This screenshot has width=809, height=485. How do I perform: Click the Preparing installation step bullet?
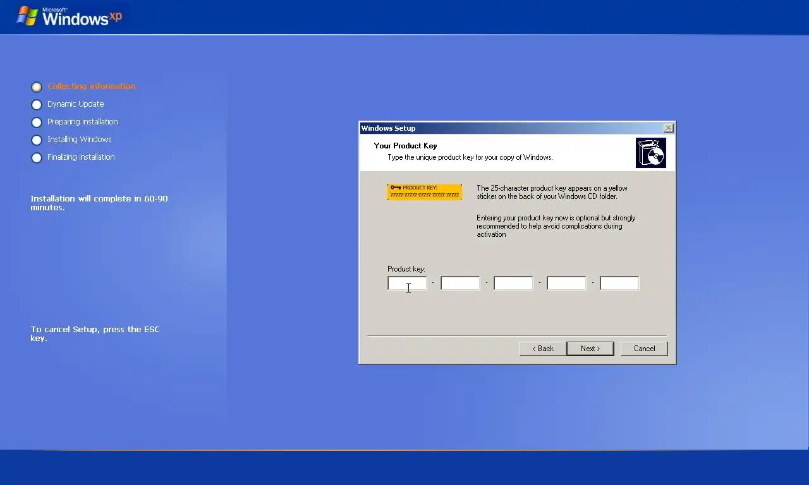[x=37, y=122]
